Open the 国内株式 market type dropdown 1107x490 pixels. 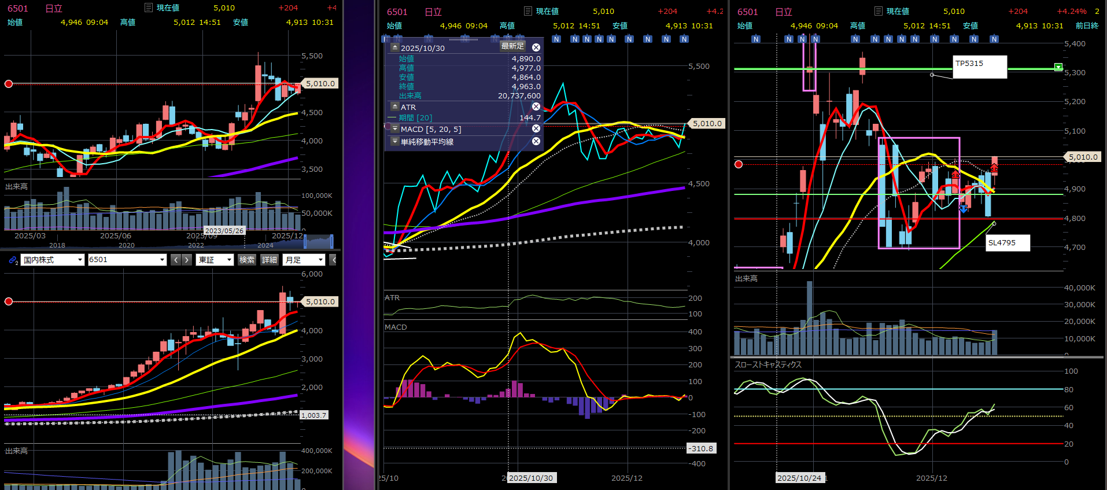(53, 260)
